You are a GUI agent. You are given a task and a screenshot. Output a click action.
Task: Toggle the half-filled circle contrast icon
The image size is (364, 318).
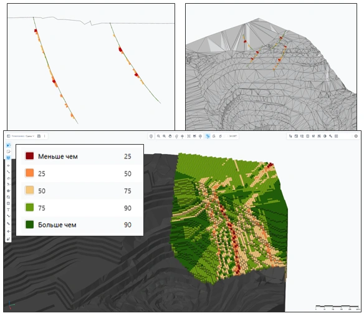[325, 136]
